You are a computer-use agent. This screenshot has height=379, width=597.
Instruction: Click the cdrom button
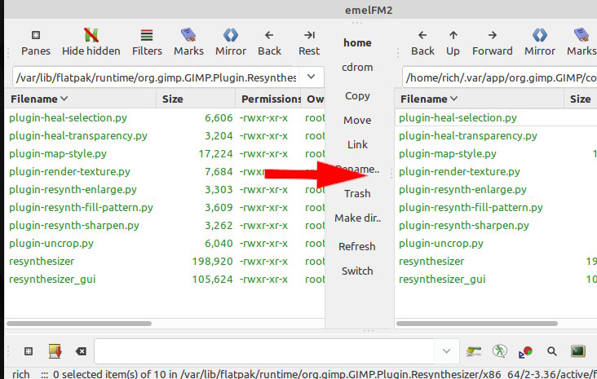[x=357, y=68]
